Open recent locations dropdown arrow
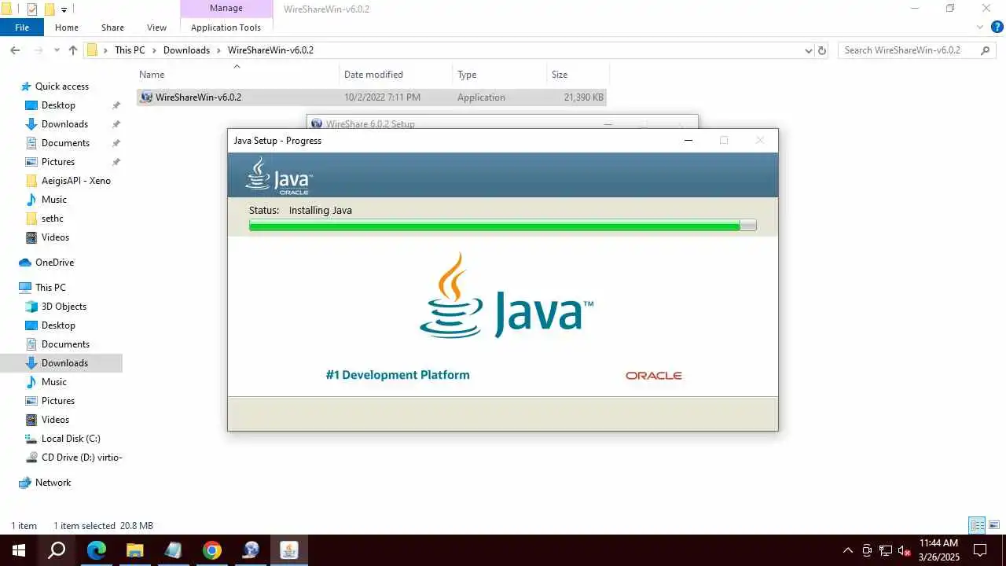This screenshot has height=566, width=1006. (57, 50)
